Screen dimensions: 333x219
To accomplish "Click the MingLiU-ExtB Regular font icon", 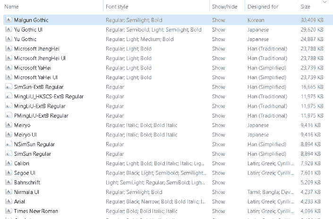I will coord(9,106).
